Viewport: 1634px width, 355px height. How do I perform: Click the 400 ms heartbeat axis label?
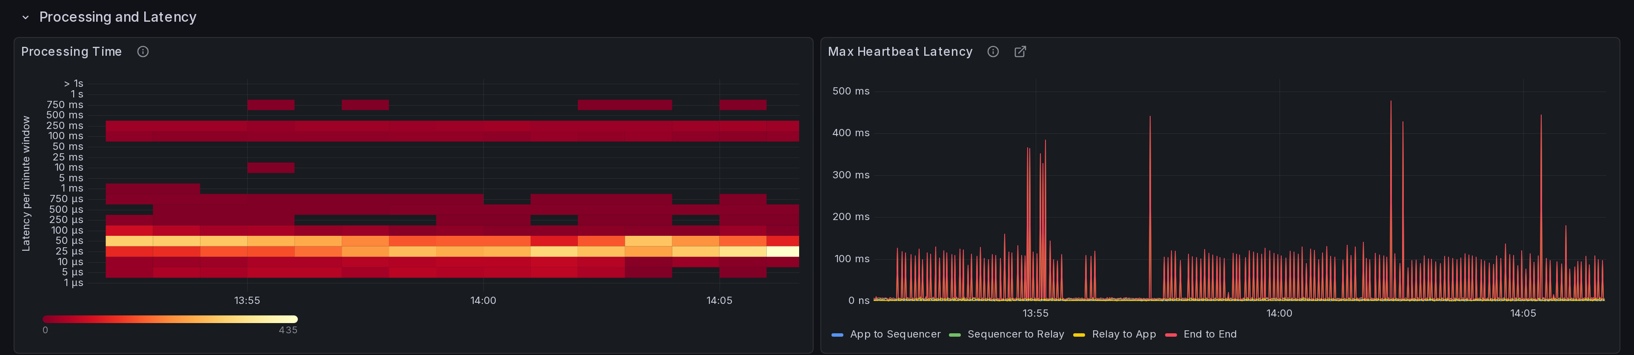point(851,133)
